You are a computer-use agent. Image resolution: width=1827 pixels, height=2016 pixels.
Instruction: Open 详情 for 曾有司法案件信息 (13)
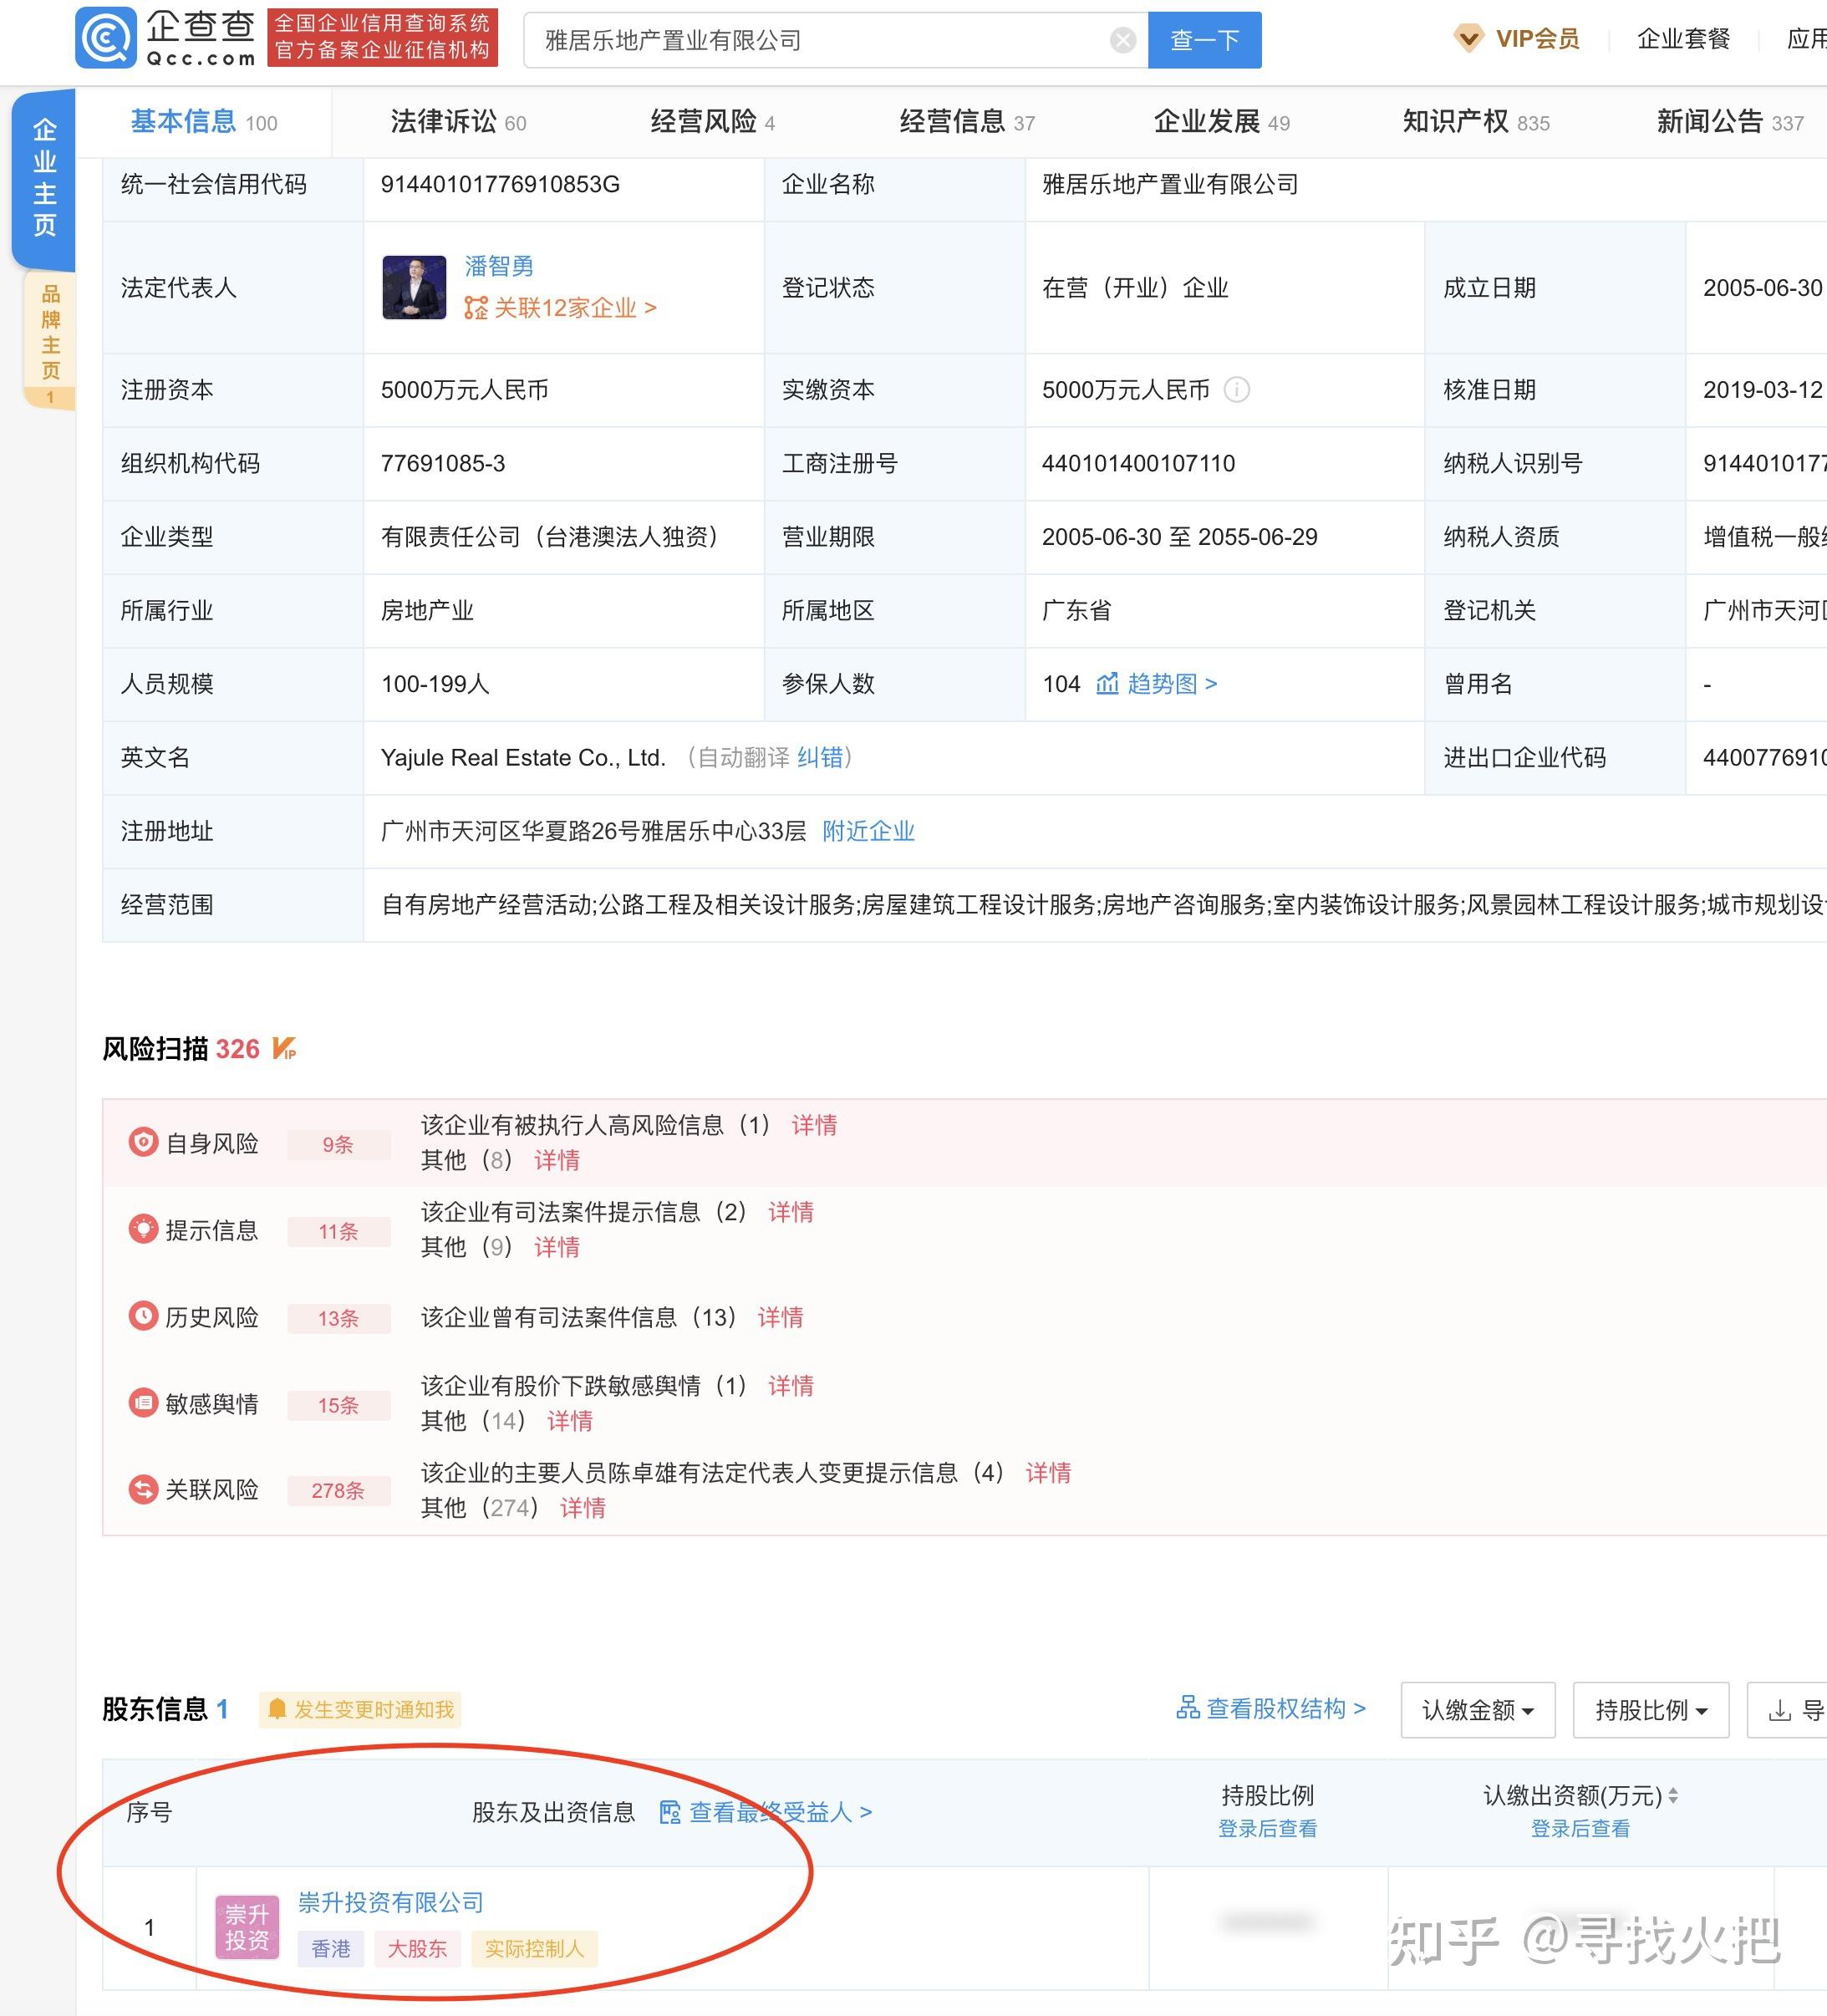point(780,1317)
